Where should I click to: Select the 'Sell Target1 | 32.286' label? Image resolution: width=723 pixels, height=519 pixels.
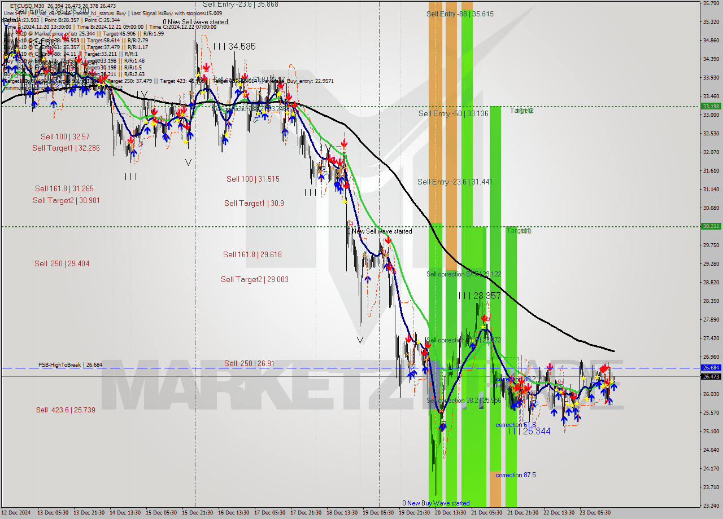point(66,148)
